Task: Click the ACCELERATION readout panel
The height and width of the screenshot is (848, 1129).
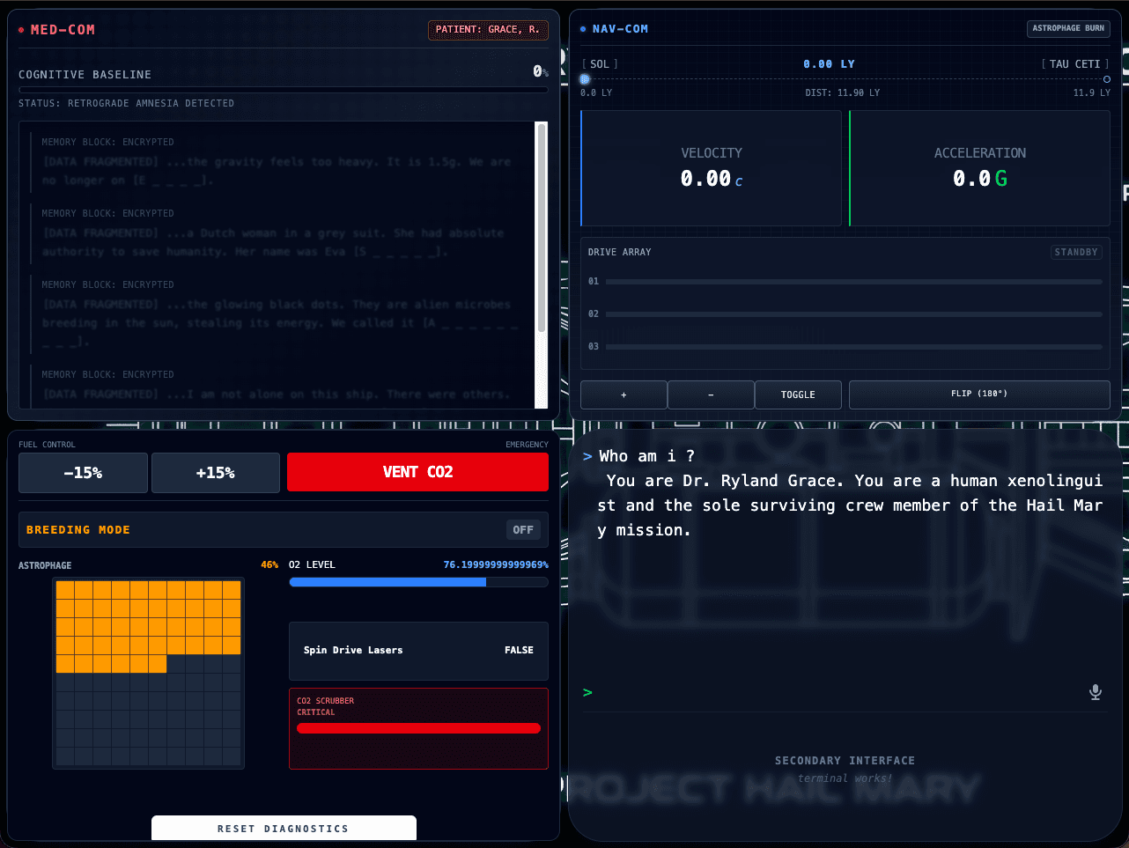Action: pyautogui.click(x=980, y=168)
